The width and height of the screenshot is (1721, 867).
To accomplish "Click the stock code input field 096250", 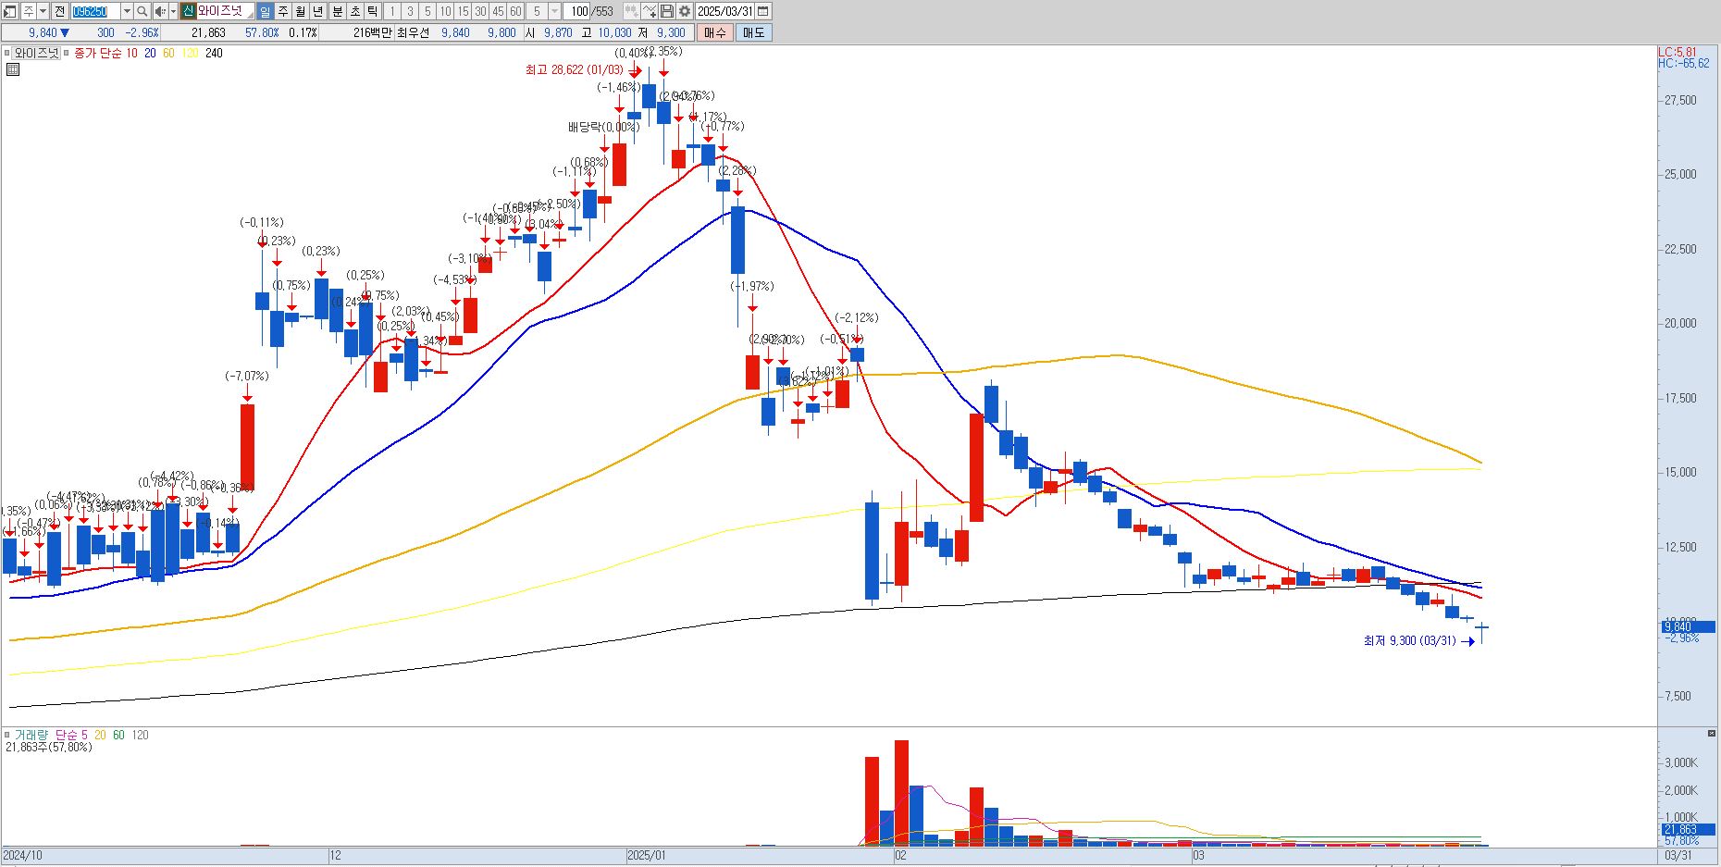I will [95, 11].
